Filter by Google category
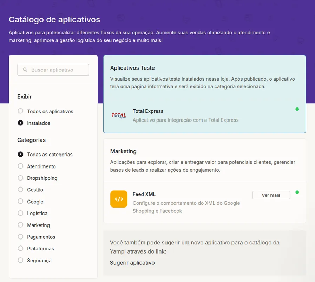The width and height of the screenshot is (315, 282). [x=20, y=201]
